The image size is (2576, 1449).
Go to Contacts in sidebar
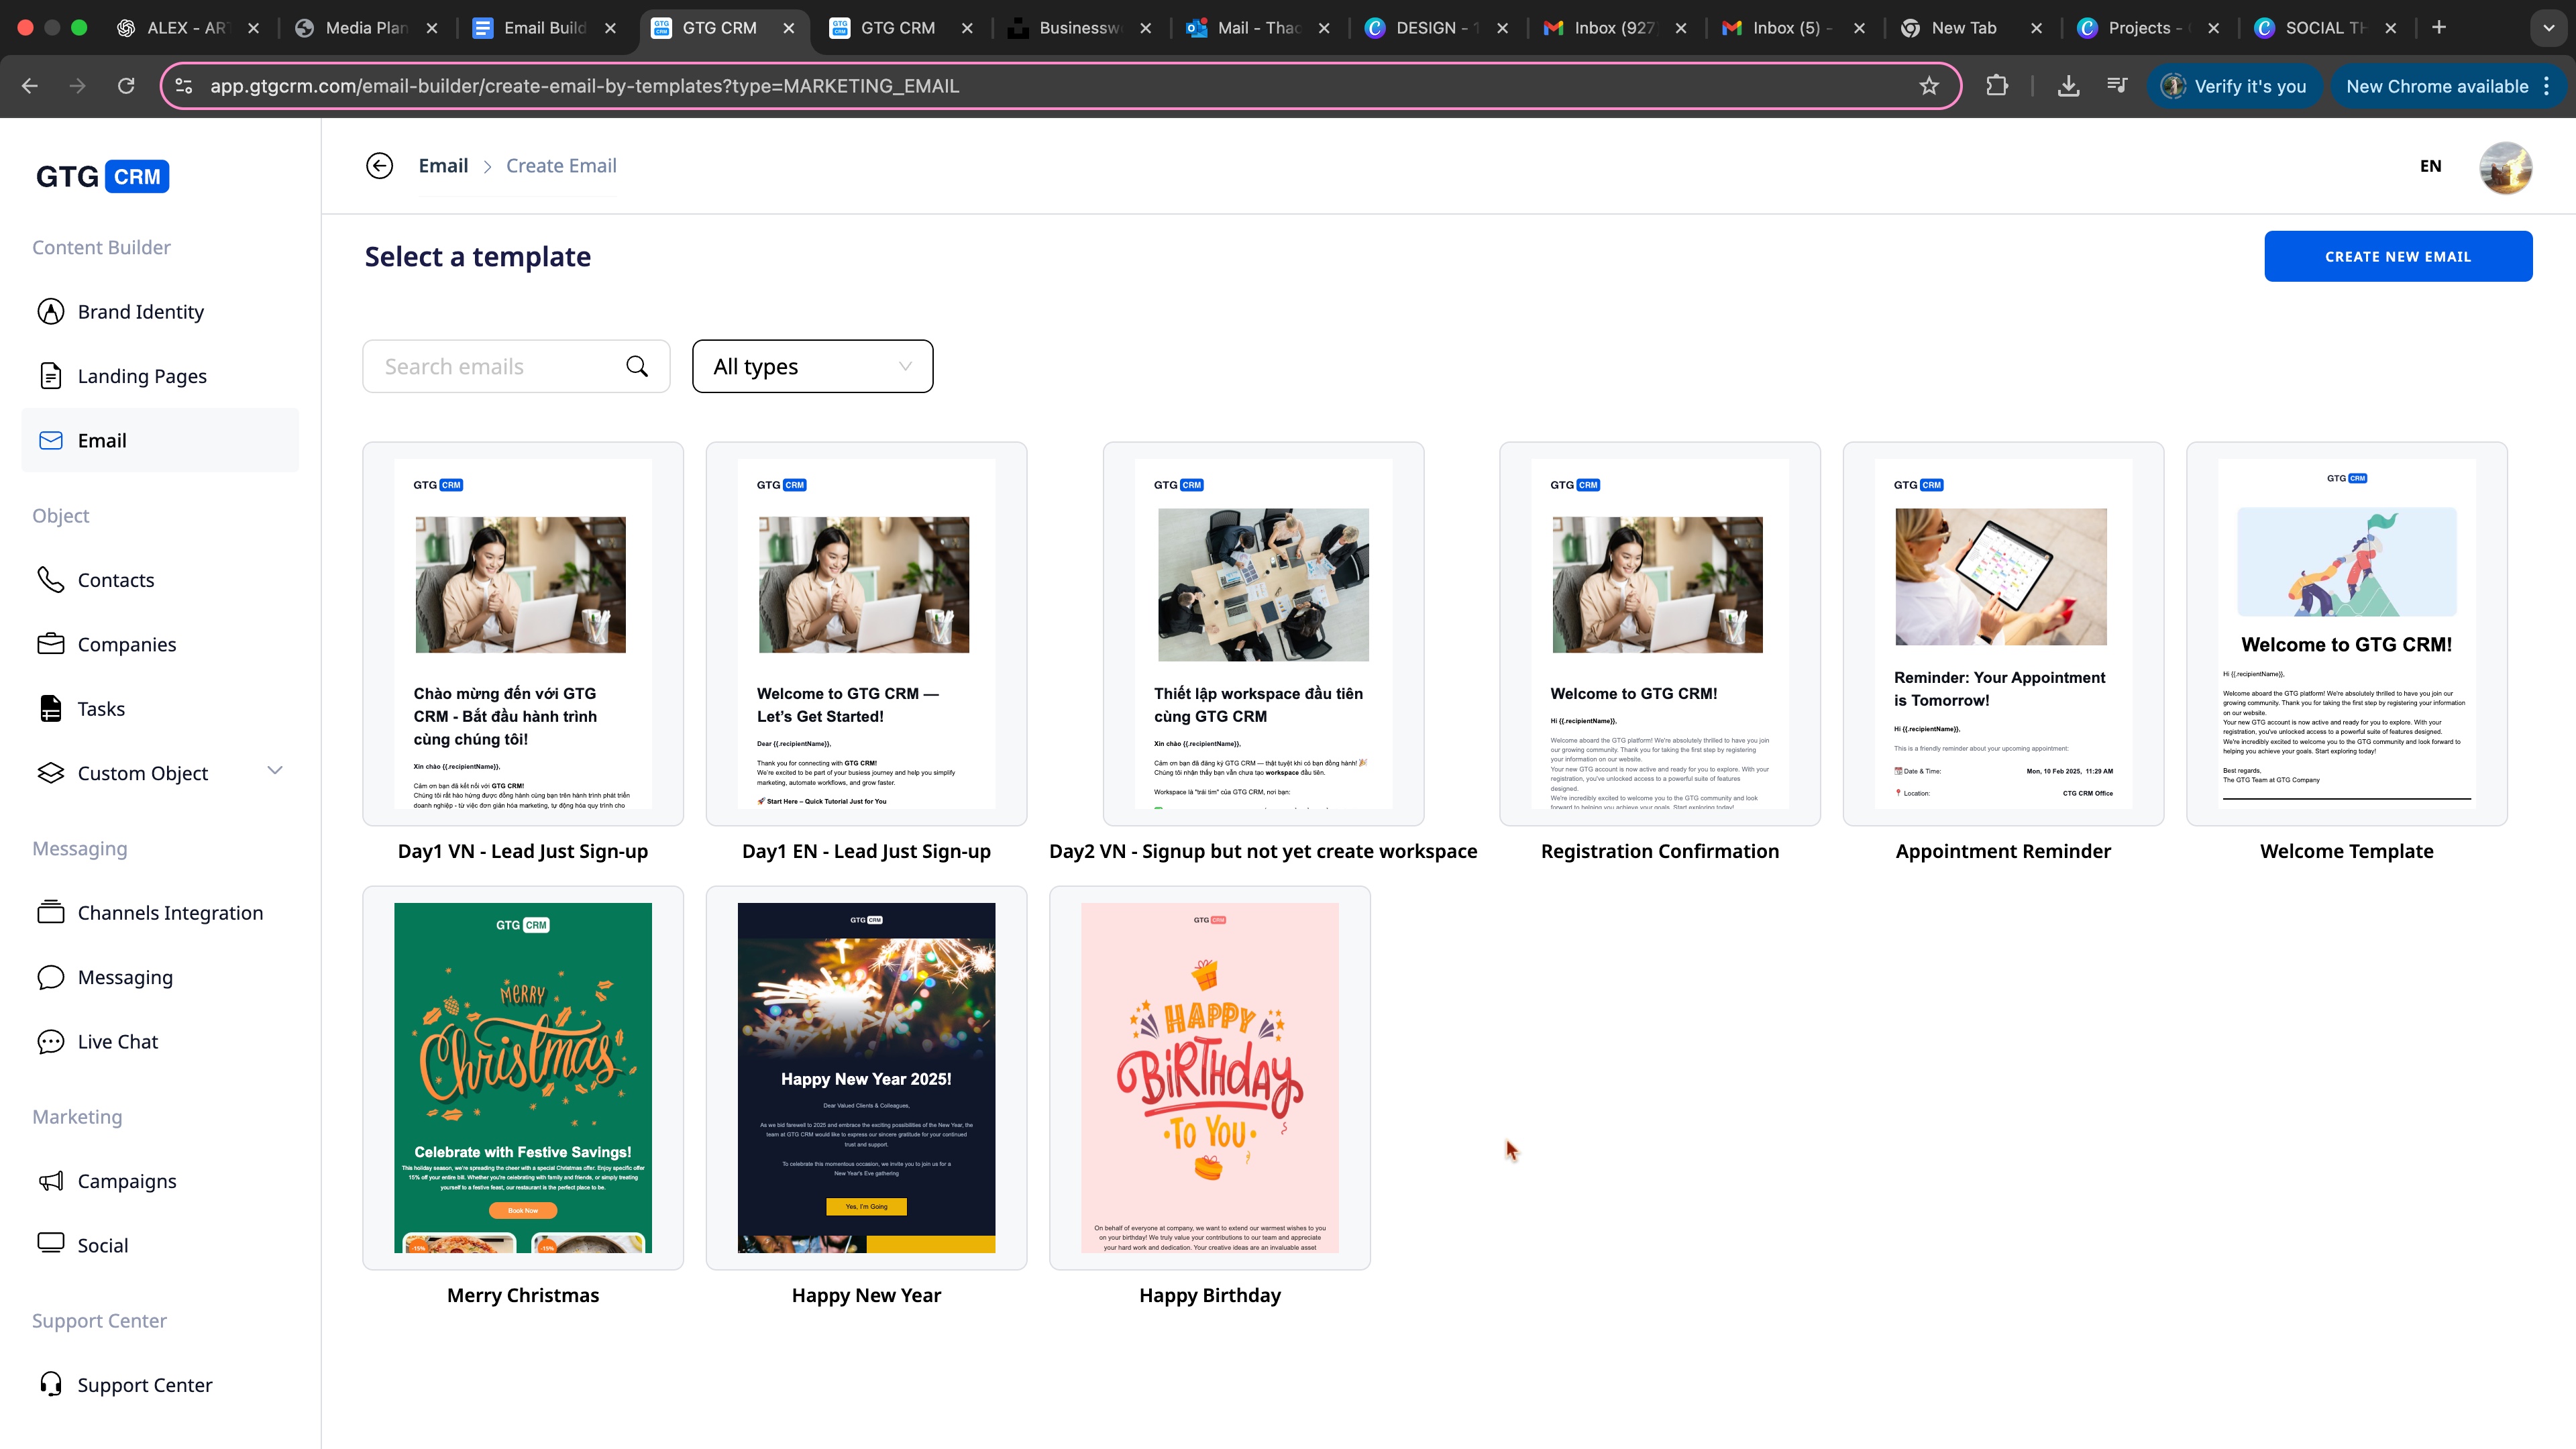[x=116, y=580]
